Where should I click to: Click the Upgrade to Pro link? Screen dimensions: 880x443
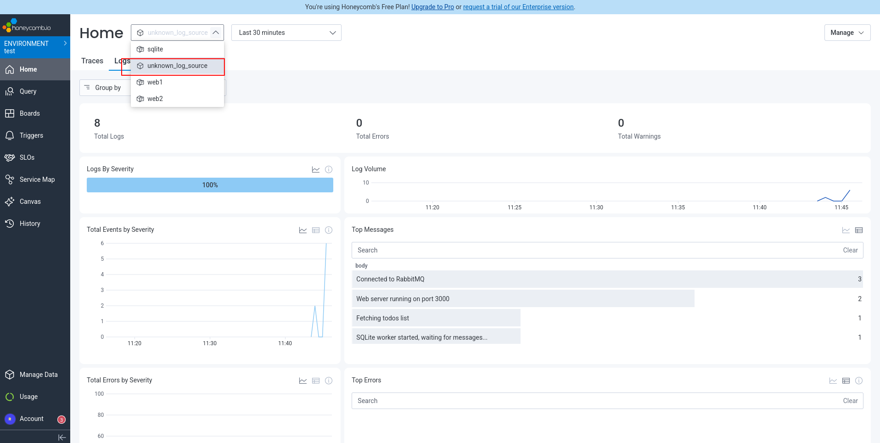coord(432,7)
